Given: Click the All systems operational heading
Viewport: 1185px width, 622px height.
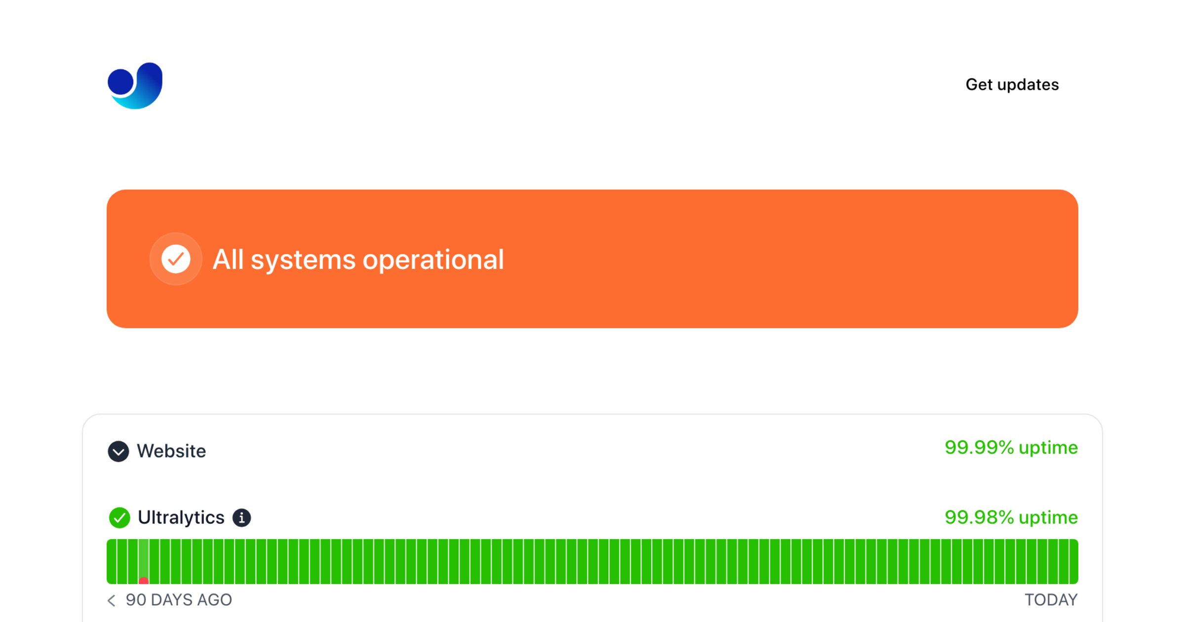Looking at the screenshot, I should 358,259.
